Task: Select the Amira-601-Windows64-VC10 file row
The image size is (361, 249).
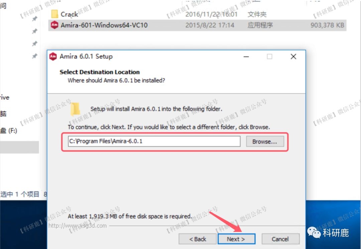Action: [197, 25]
